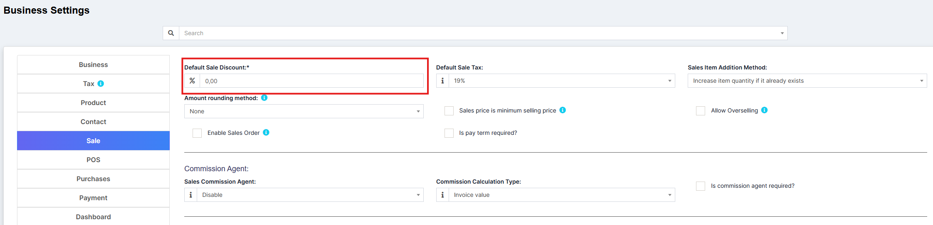Expand Sales Item Addition Method dropdown
Viewport: 933px width, 225px height.
coord(807,81)
